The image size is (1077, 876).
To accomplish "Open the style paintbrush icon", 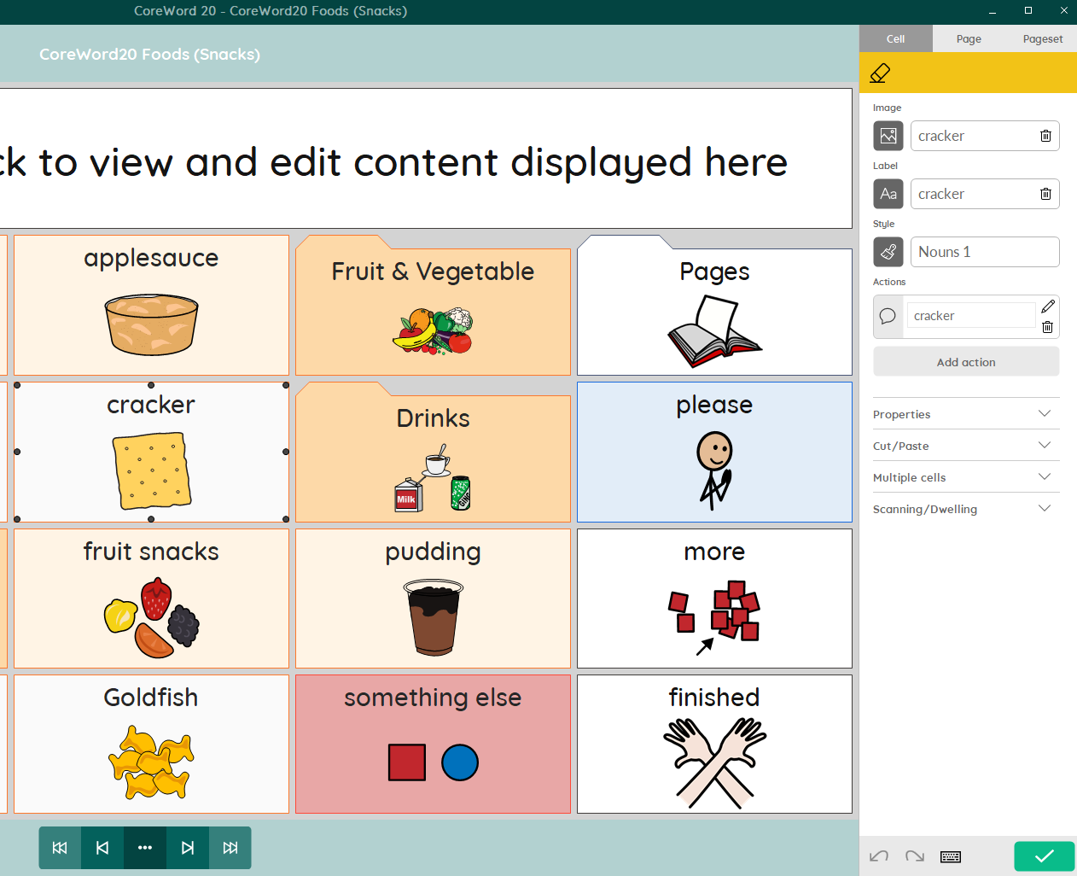I will (x=888, y=252).
